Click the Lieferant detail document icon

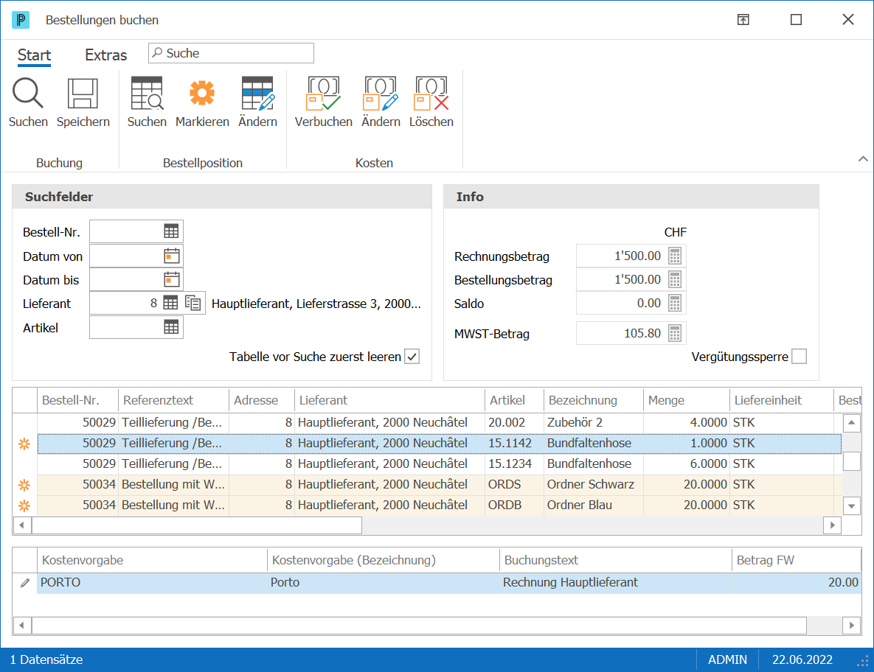coord(193,303)
